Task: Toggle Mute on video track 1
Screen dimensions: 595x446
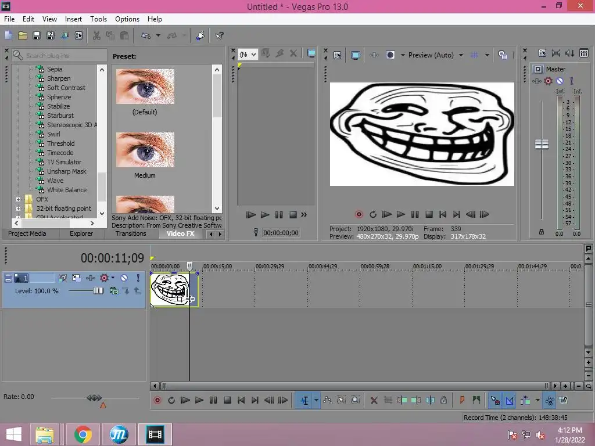Action: pyautogui.click(x=124, y=278)
